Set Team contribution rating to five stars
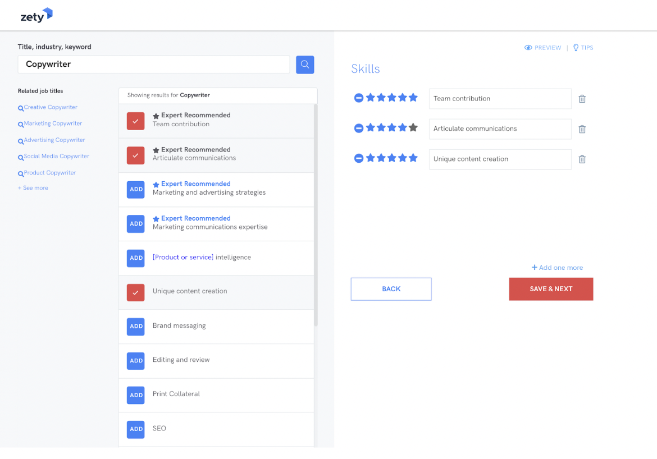The height and width of the screenshot is (459, 657). click(x=413, y=98)
